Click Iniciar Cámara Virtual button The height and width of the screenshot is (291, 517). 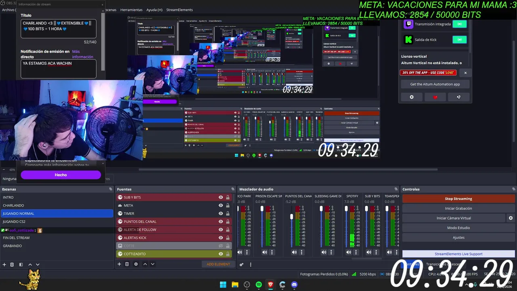click(454, 218)
